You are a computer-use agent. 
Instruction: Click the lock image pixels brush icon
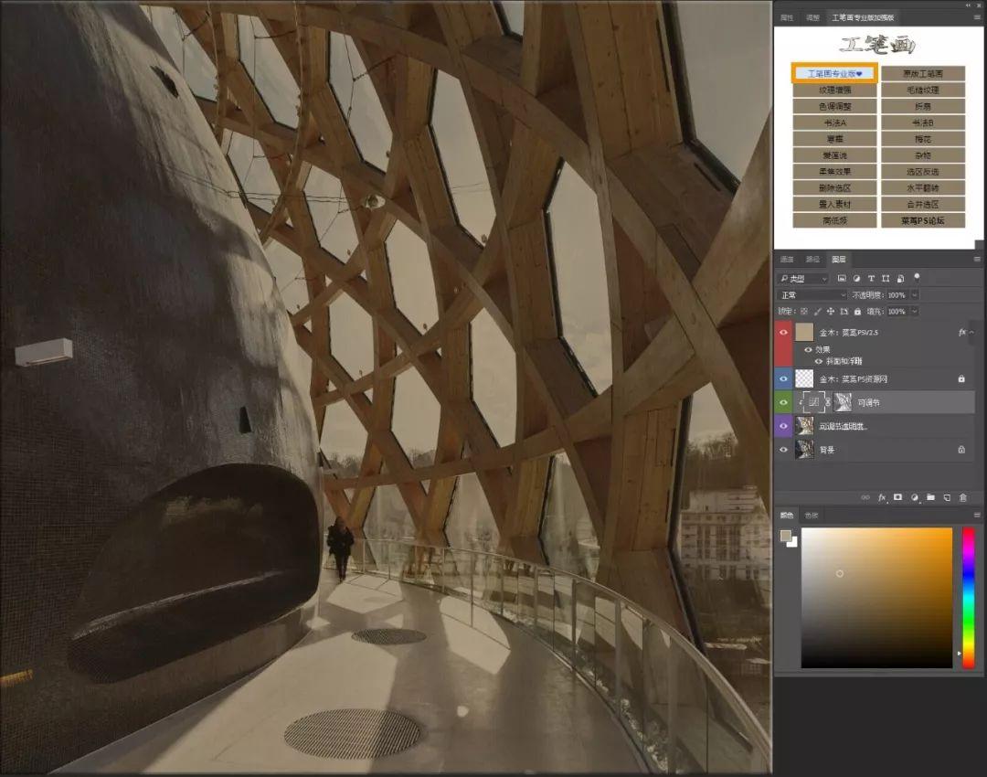point(817,311)
